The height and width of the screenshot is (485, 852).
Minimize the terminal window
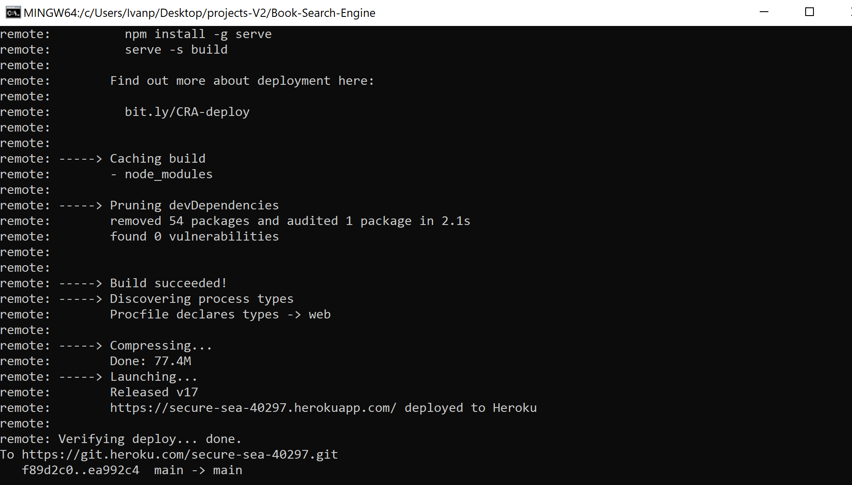[763, 12]
